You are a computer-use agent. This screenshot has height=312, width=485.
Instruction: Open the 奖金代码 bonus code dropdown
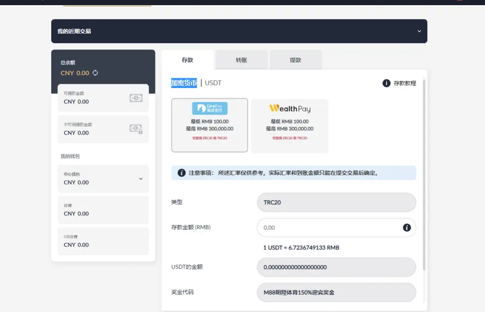336,292
